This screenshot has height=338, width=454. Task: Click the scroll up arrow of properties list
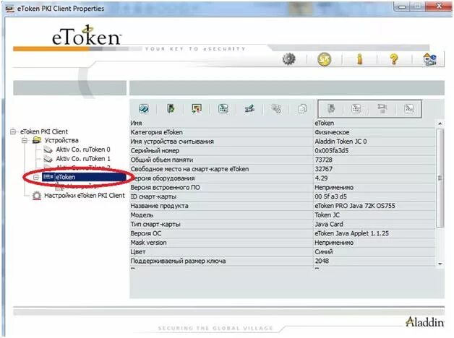[x=440, y=123]
